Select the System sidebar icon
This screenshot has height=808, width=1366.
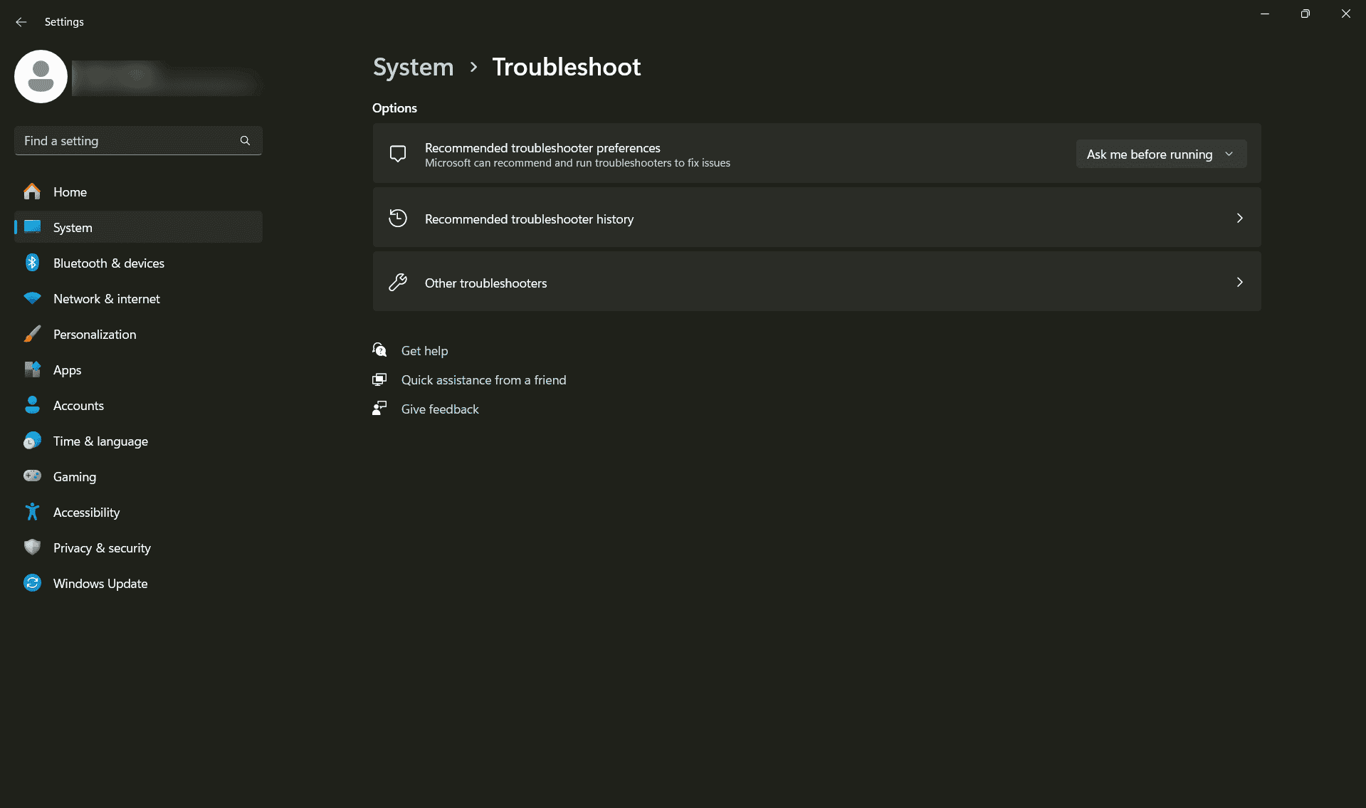pyautogui.click(x=33, y=227)
